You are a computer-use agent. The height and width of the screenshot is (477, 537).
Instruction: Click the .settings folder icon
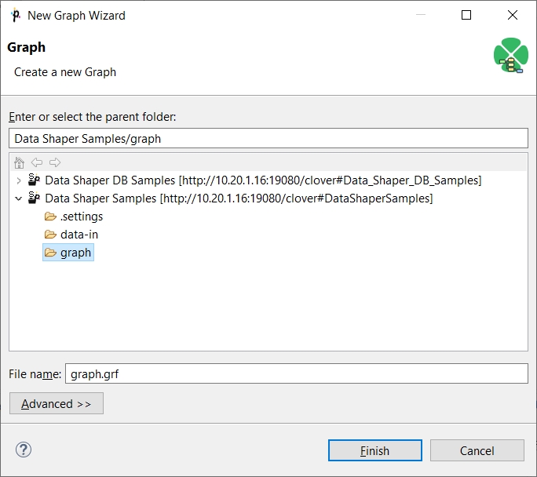click(50, 217)
